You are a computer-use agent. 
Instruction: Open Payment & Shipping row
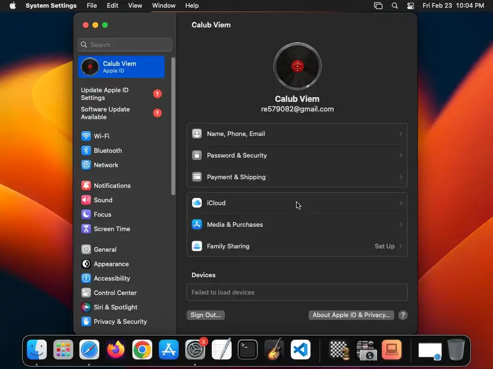tap(297, 177)
